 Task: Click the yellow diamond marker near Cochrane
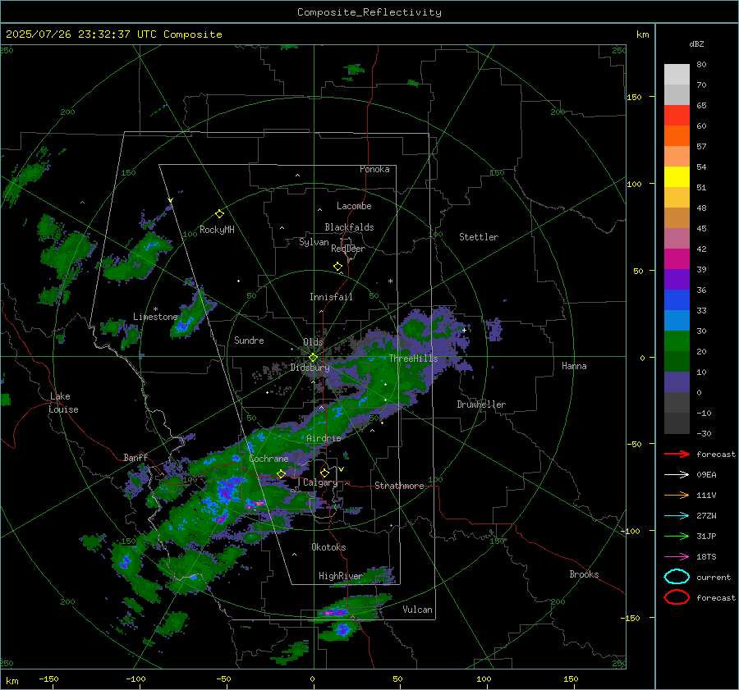(x=281, y=473)
